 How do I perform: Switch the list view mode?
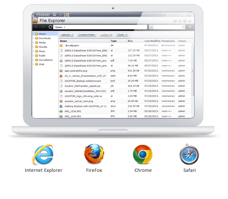click(190, 27)
